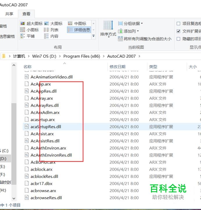Open the Share ribbon tab

tap(9, 14)
